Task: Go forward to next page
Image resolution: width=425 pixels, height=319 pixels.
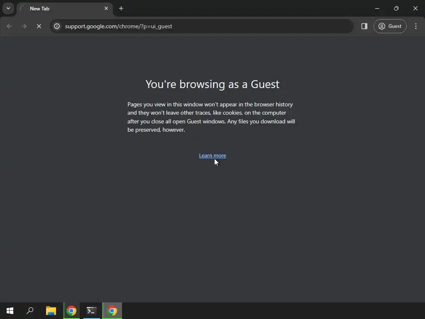Action: pyautogui.click(x=24, y=26)
